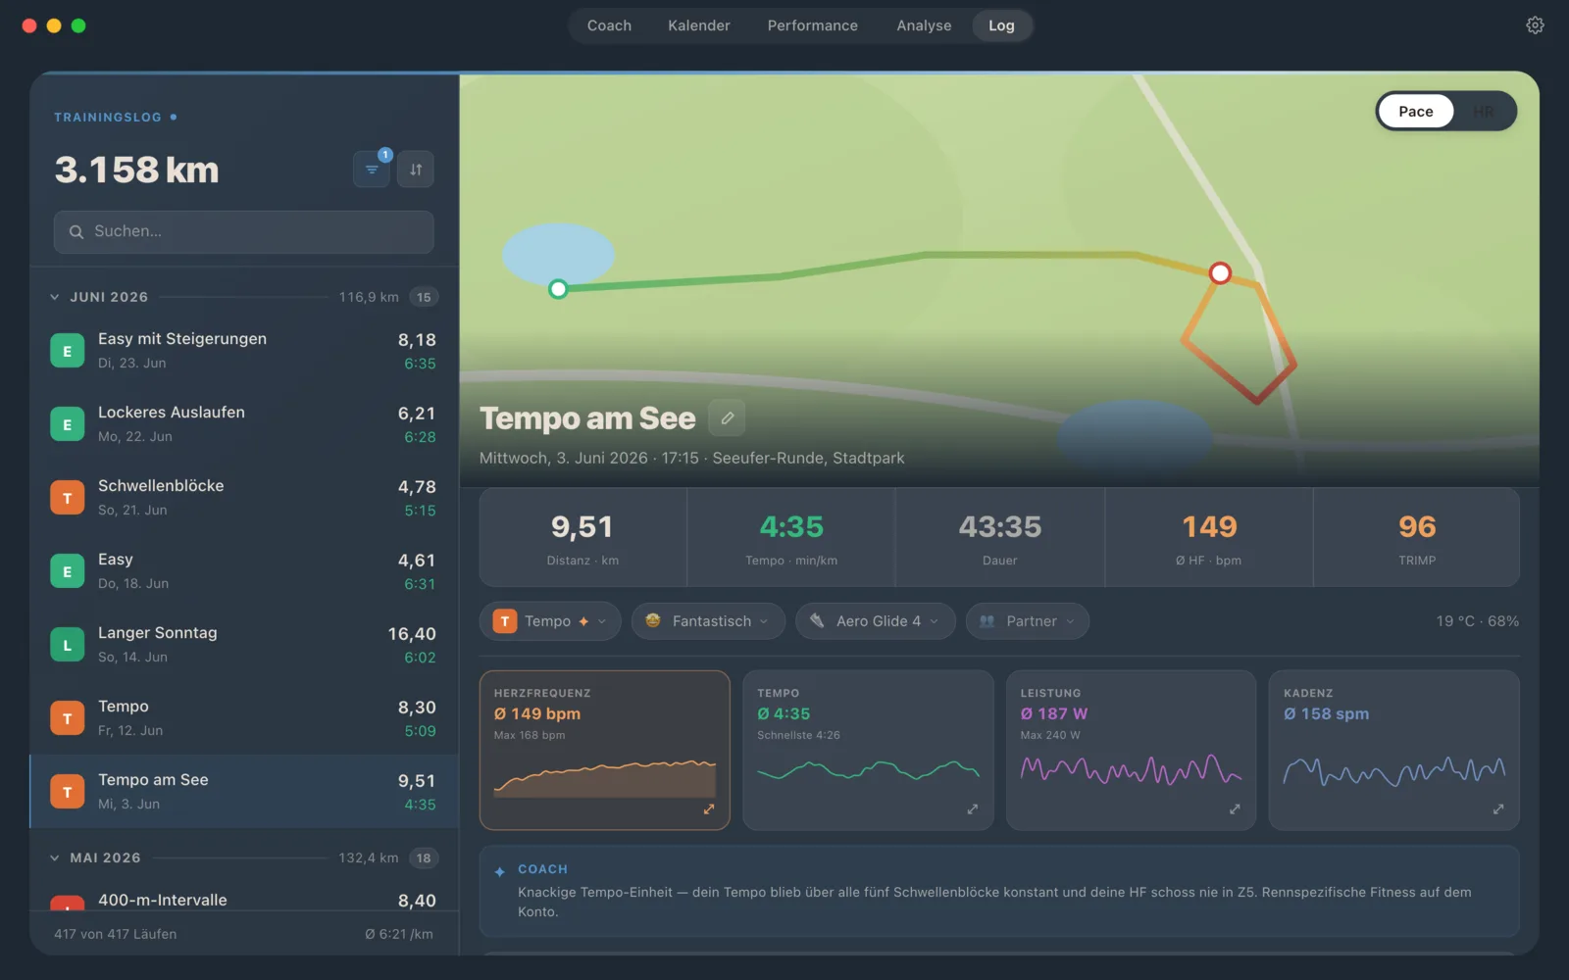
Task: Switch map overlay to Pace
Action: (x=1415, y=112)
